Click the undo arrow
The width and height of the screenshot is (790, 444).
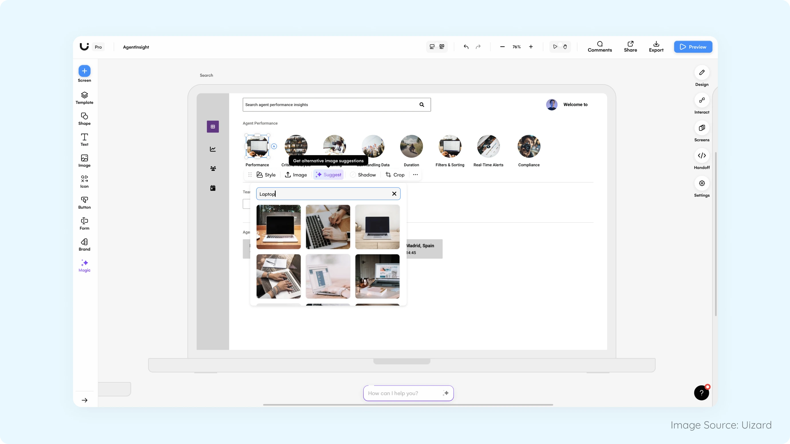tap(466, 47)
